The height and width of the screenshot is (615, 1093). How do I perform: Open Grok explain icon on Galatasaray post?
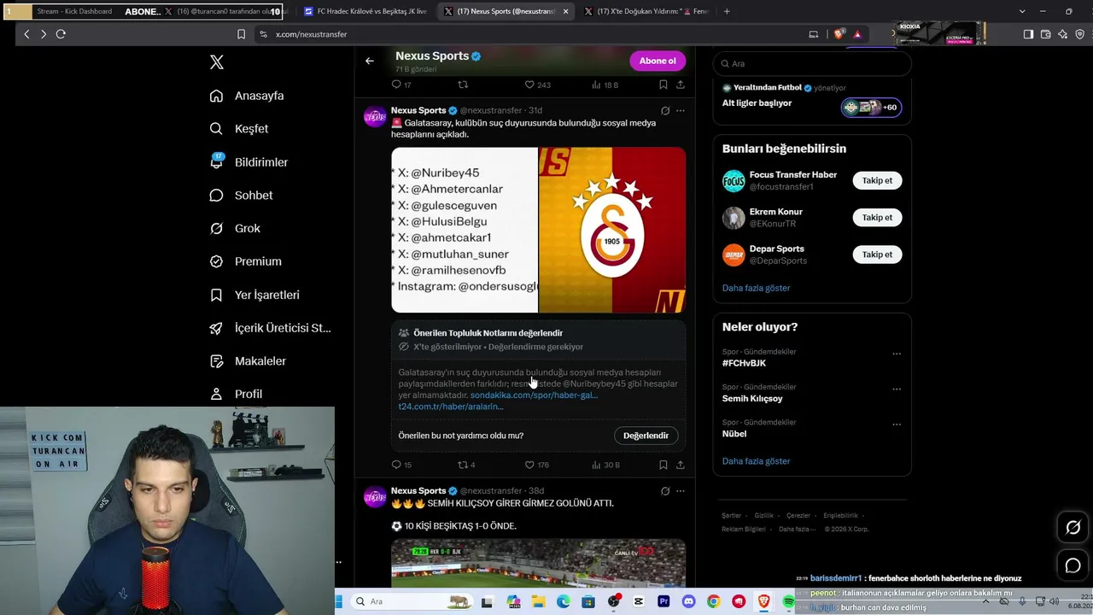tap(665, 110)
